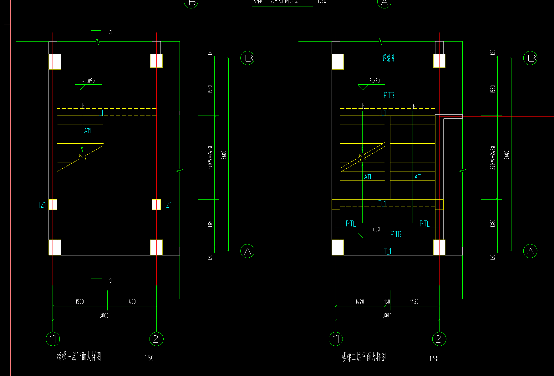Click the -0.050 elevation label
The width and height of the screenshot is (554, 376).
[x=89, y=81]
